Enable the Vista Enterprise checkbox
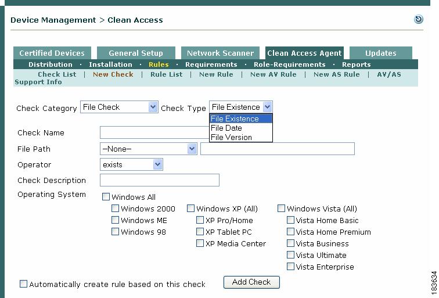This screenshot has height=298, width=439. pyautogui.click(x=290, y=267)
